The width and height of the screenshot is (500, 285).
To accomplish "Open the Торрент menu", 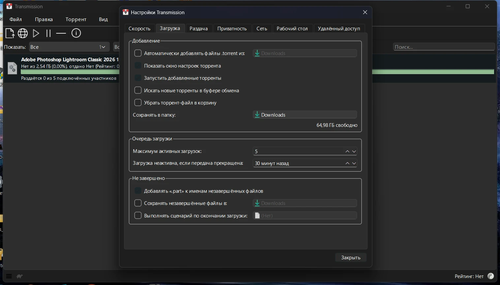I will pos(76,19).
